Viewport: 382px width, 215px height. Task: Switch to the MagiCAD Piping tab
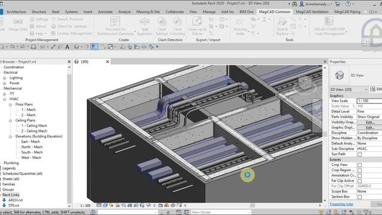pos(347,12)
